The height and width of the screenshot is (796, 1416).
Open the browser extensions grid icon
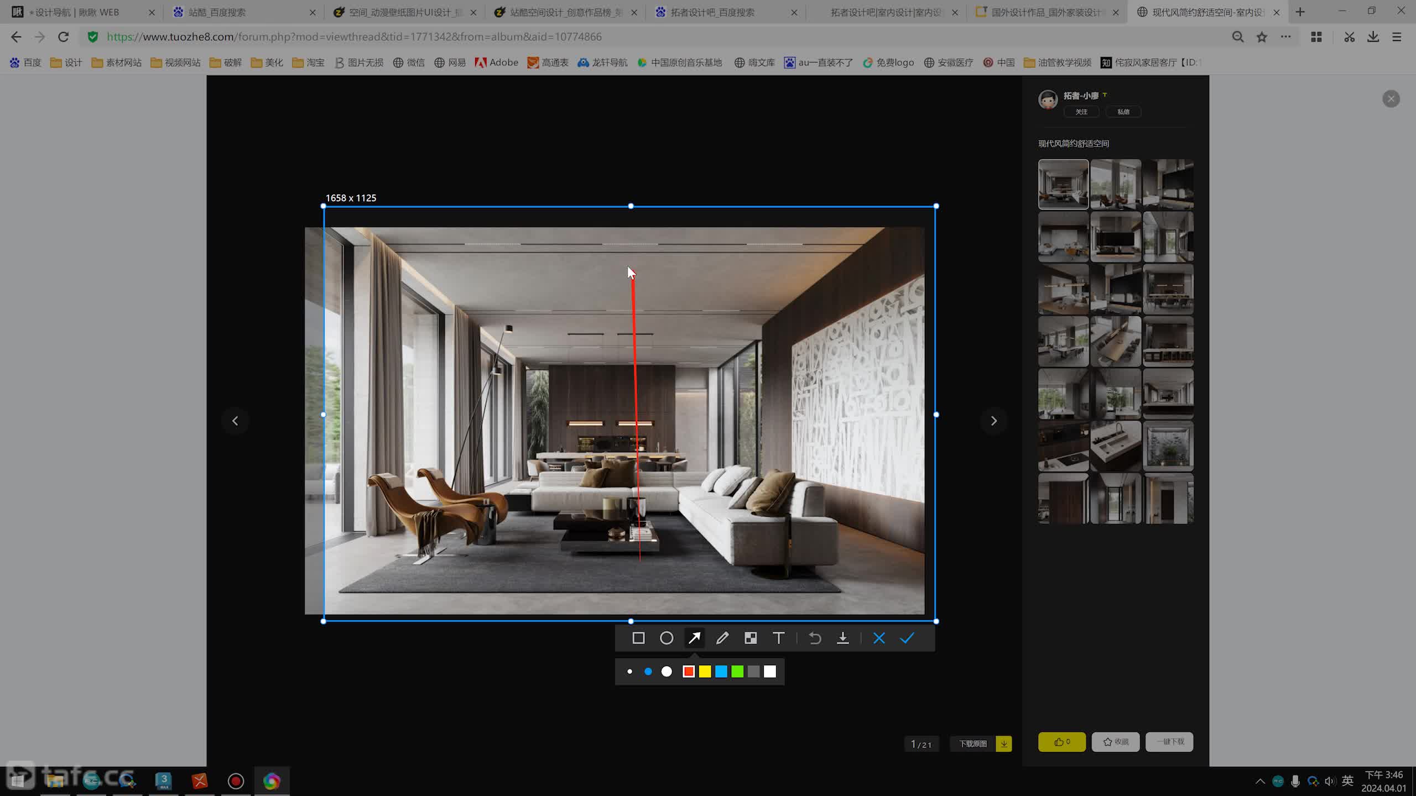coord(1316,37)
